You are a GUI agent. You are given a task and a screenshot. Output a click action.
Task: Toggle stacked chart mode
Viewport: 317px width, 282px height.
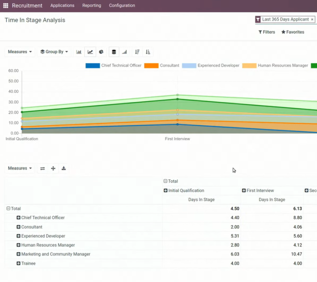click(x=114, y=52)
